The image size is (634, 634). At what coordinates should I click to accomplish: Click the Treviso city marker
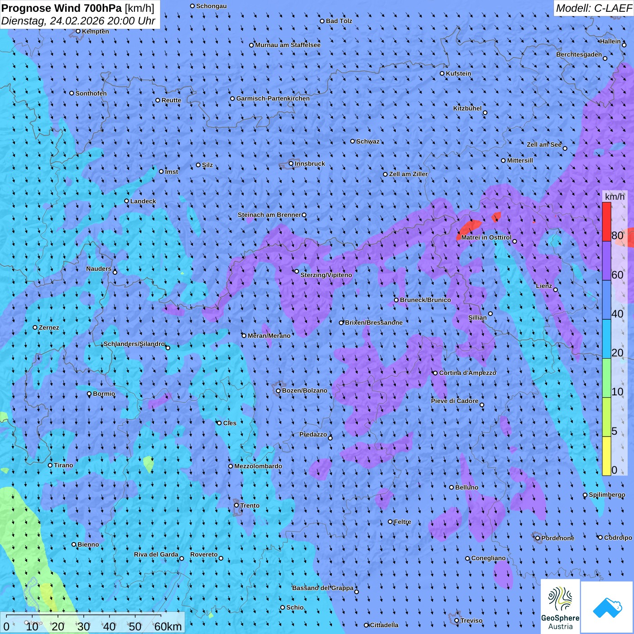click(456, 621)
